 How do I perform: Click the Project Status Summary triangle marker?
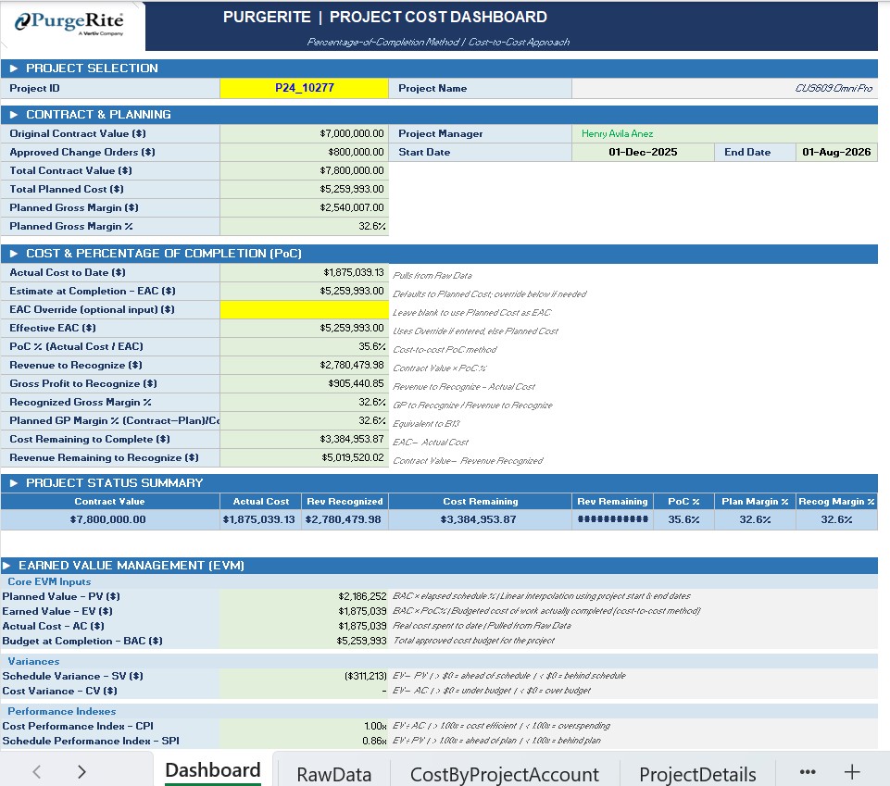pos(14,483)
